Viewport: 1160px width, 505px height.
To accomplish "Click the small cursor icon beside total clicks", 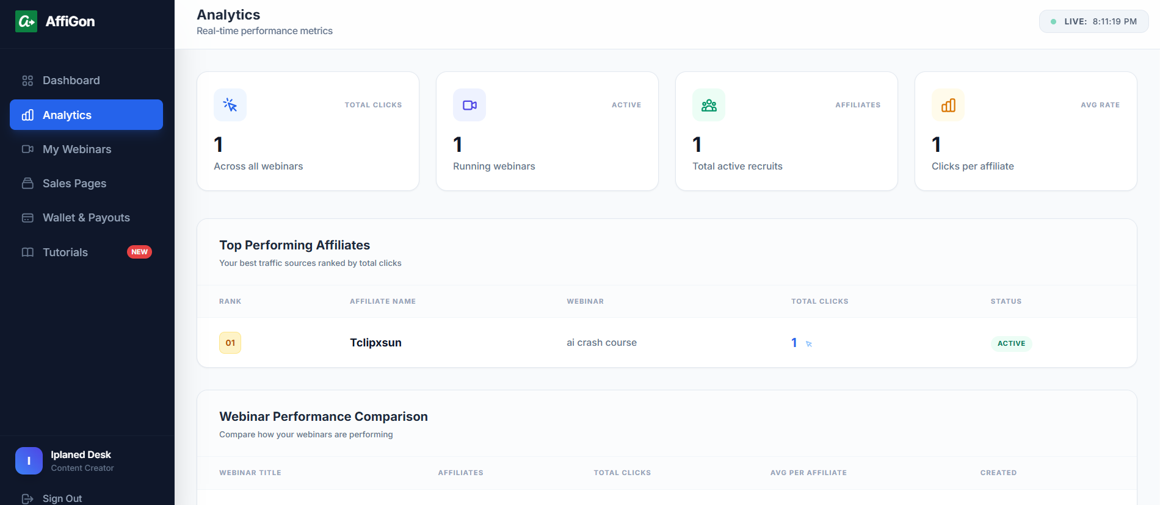I will [x=809, y=344].
